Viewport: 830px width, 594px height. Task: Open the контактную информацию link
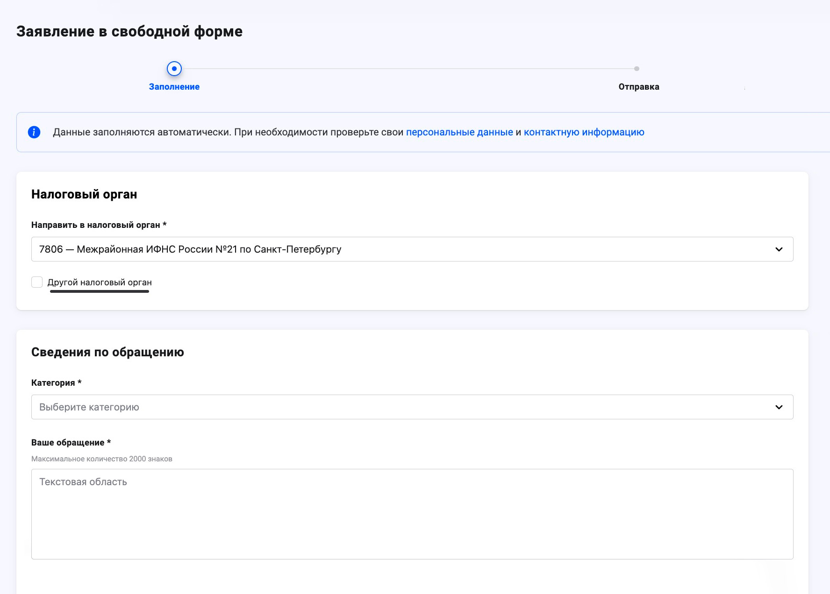(584, 132)
